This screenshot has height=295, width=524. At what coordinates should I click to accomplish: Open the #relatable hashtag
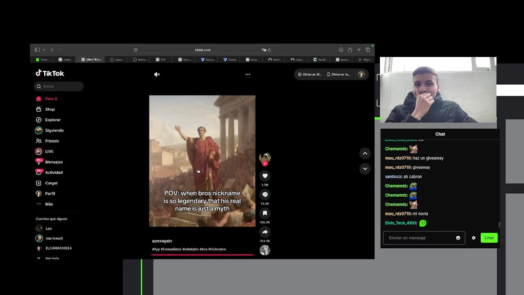[x=190, y=249]
